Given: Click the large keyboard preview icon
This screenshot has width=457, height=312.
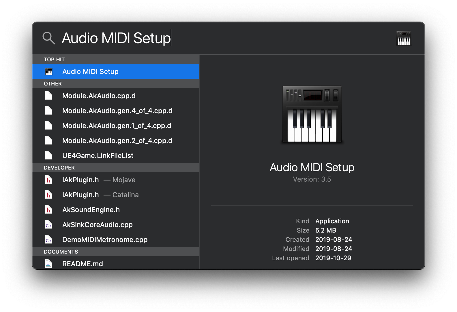Looking at the screenshot, I should [312, 114].
